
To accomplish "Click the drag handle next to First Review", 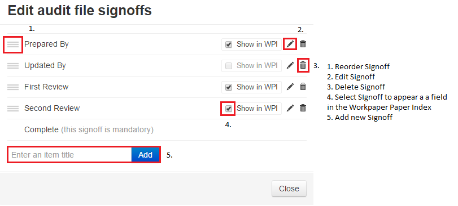I will (x=13, y=87).
